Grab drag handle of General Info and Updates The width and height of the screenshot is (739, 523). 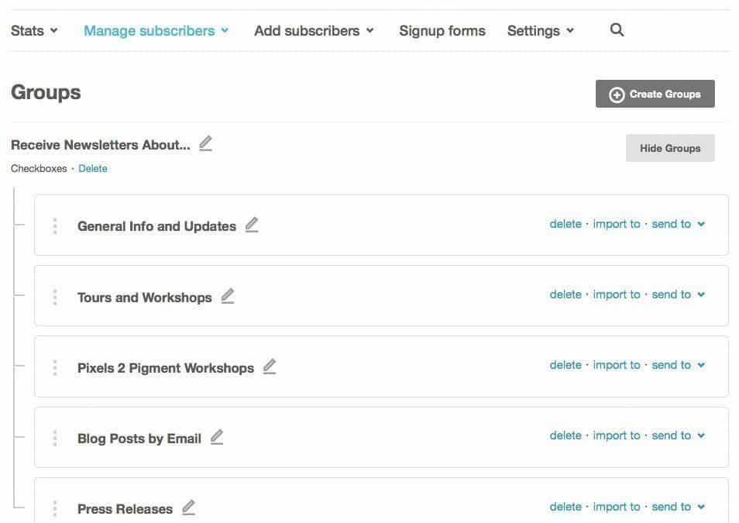tap(55, 226)
